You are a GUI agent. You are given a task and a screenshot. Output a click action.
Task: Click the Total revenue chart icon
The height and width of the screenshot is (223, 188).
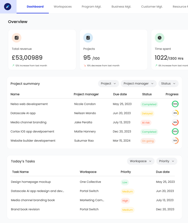click(17, 38)
